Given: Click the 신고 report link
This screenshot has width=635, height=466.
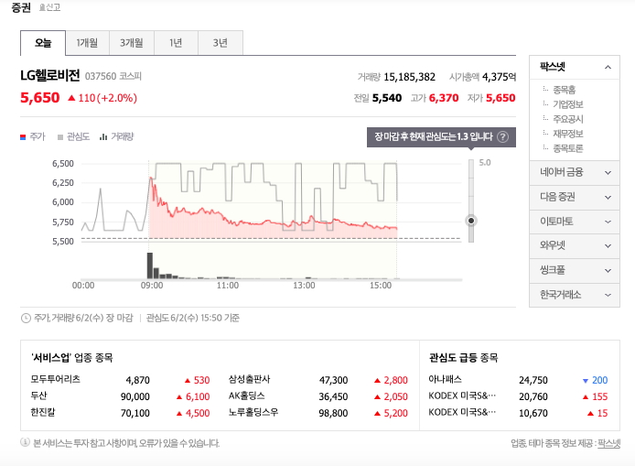Looking at the screenshot, I should (x=49, y=7).
